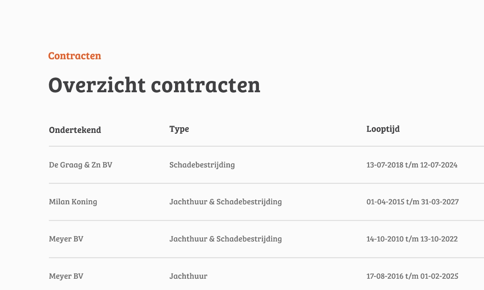
Task: Click Meyer BV's Jachthuur & Schadebestrijding type
Action: coord(225,239)
